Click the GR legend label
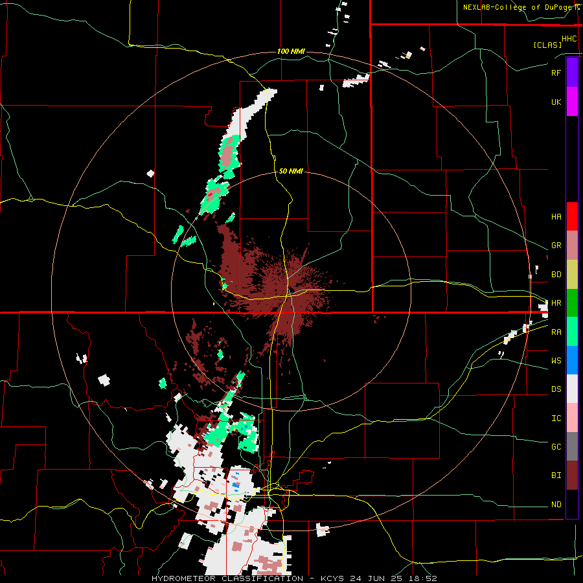583x583 pixels. point(556,246)
